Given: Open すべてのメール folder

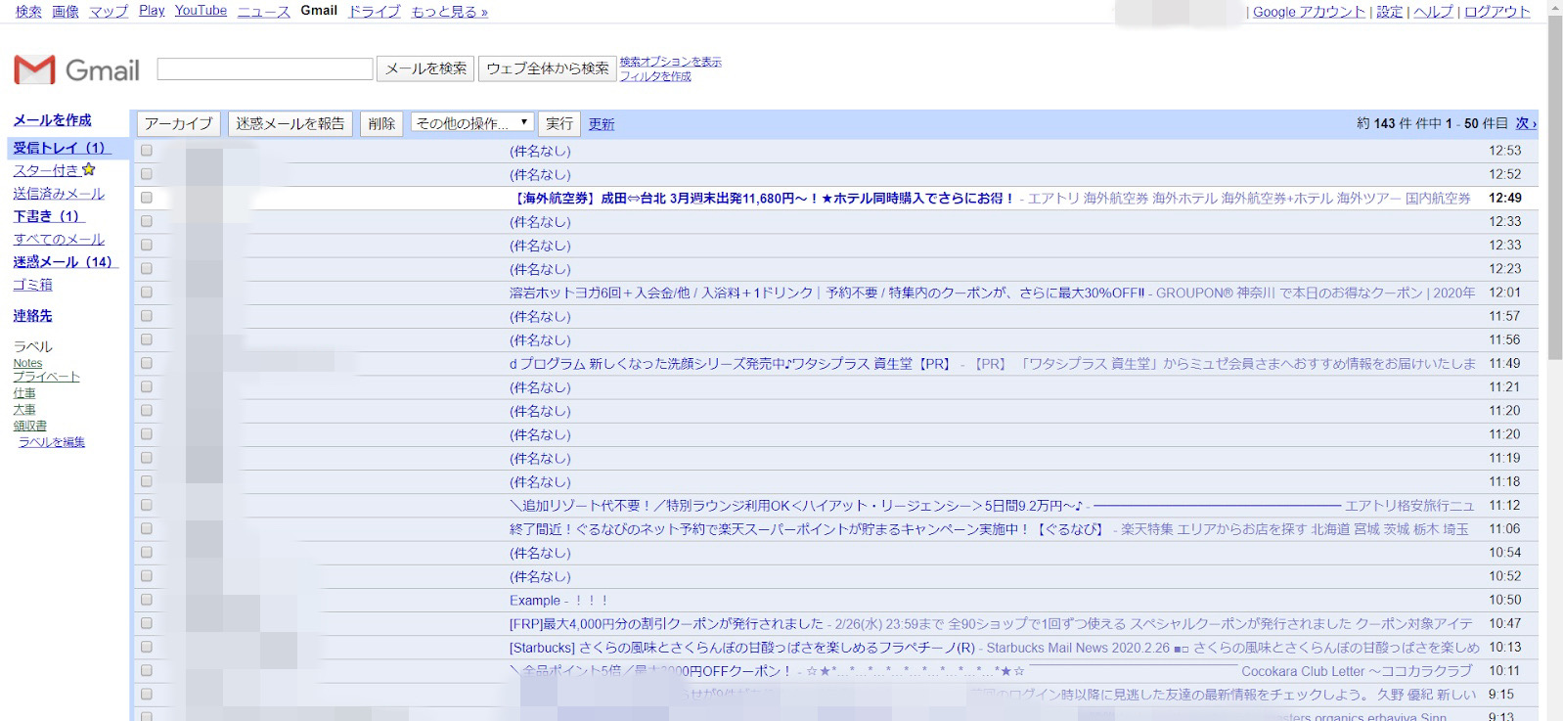Looking at the screenshot, I should tap(59, 239).
